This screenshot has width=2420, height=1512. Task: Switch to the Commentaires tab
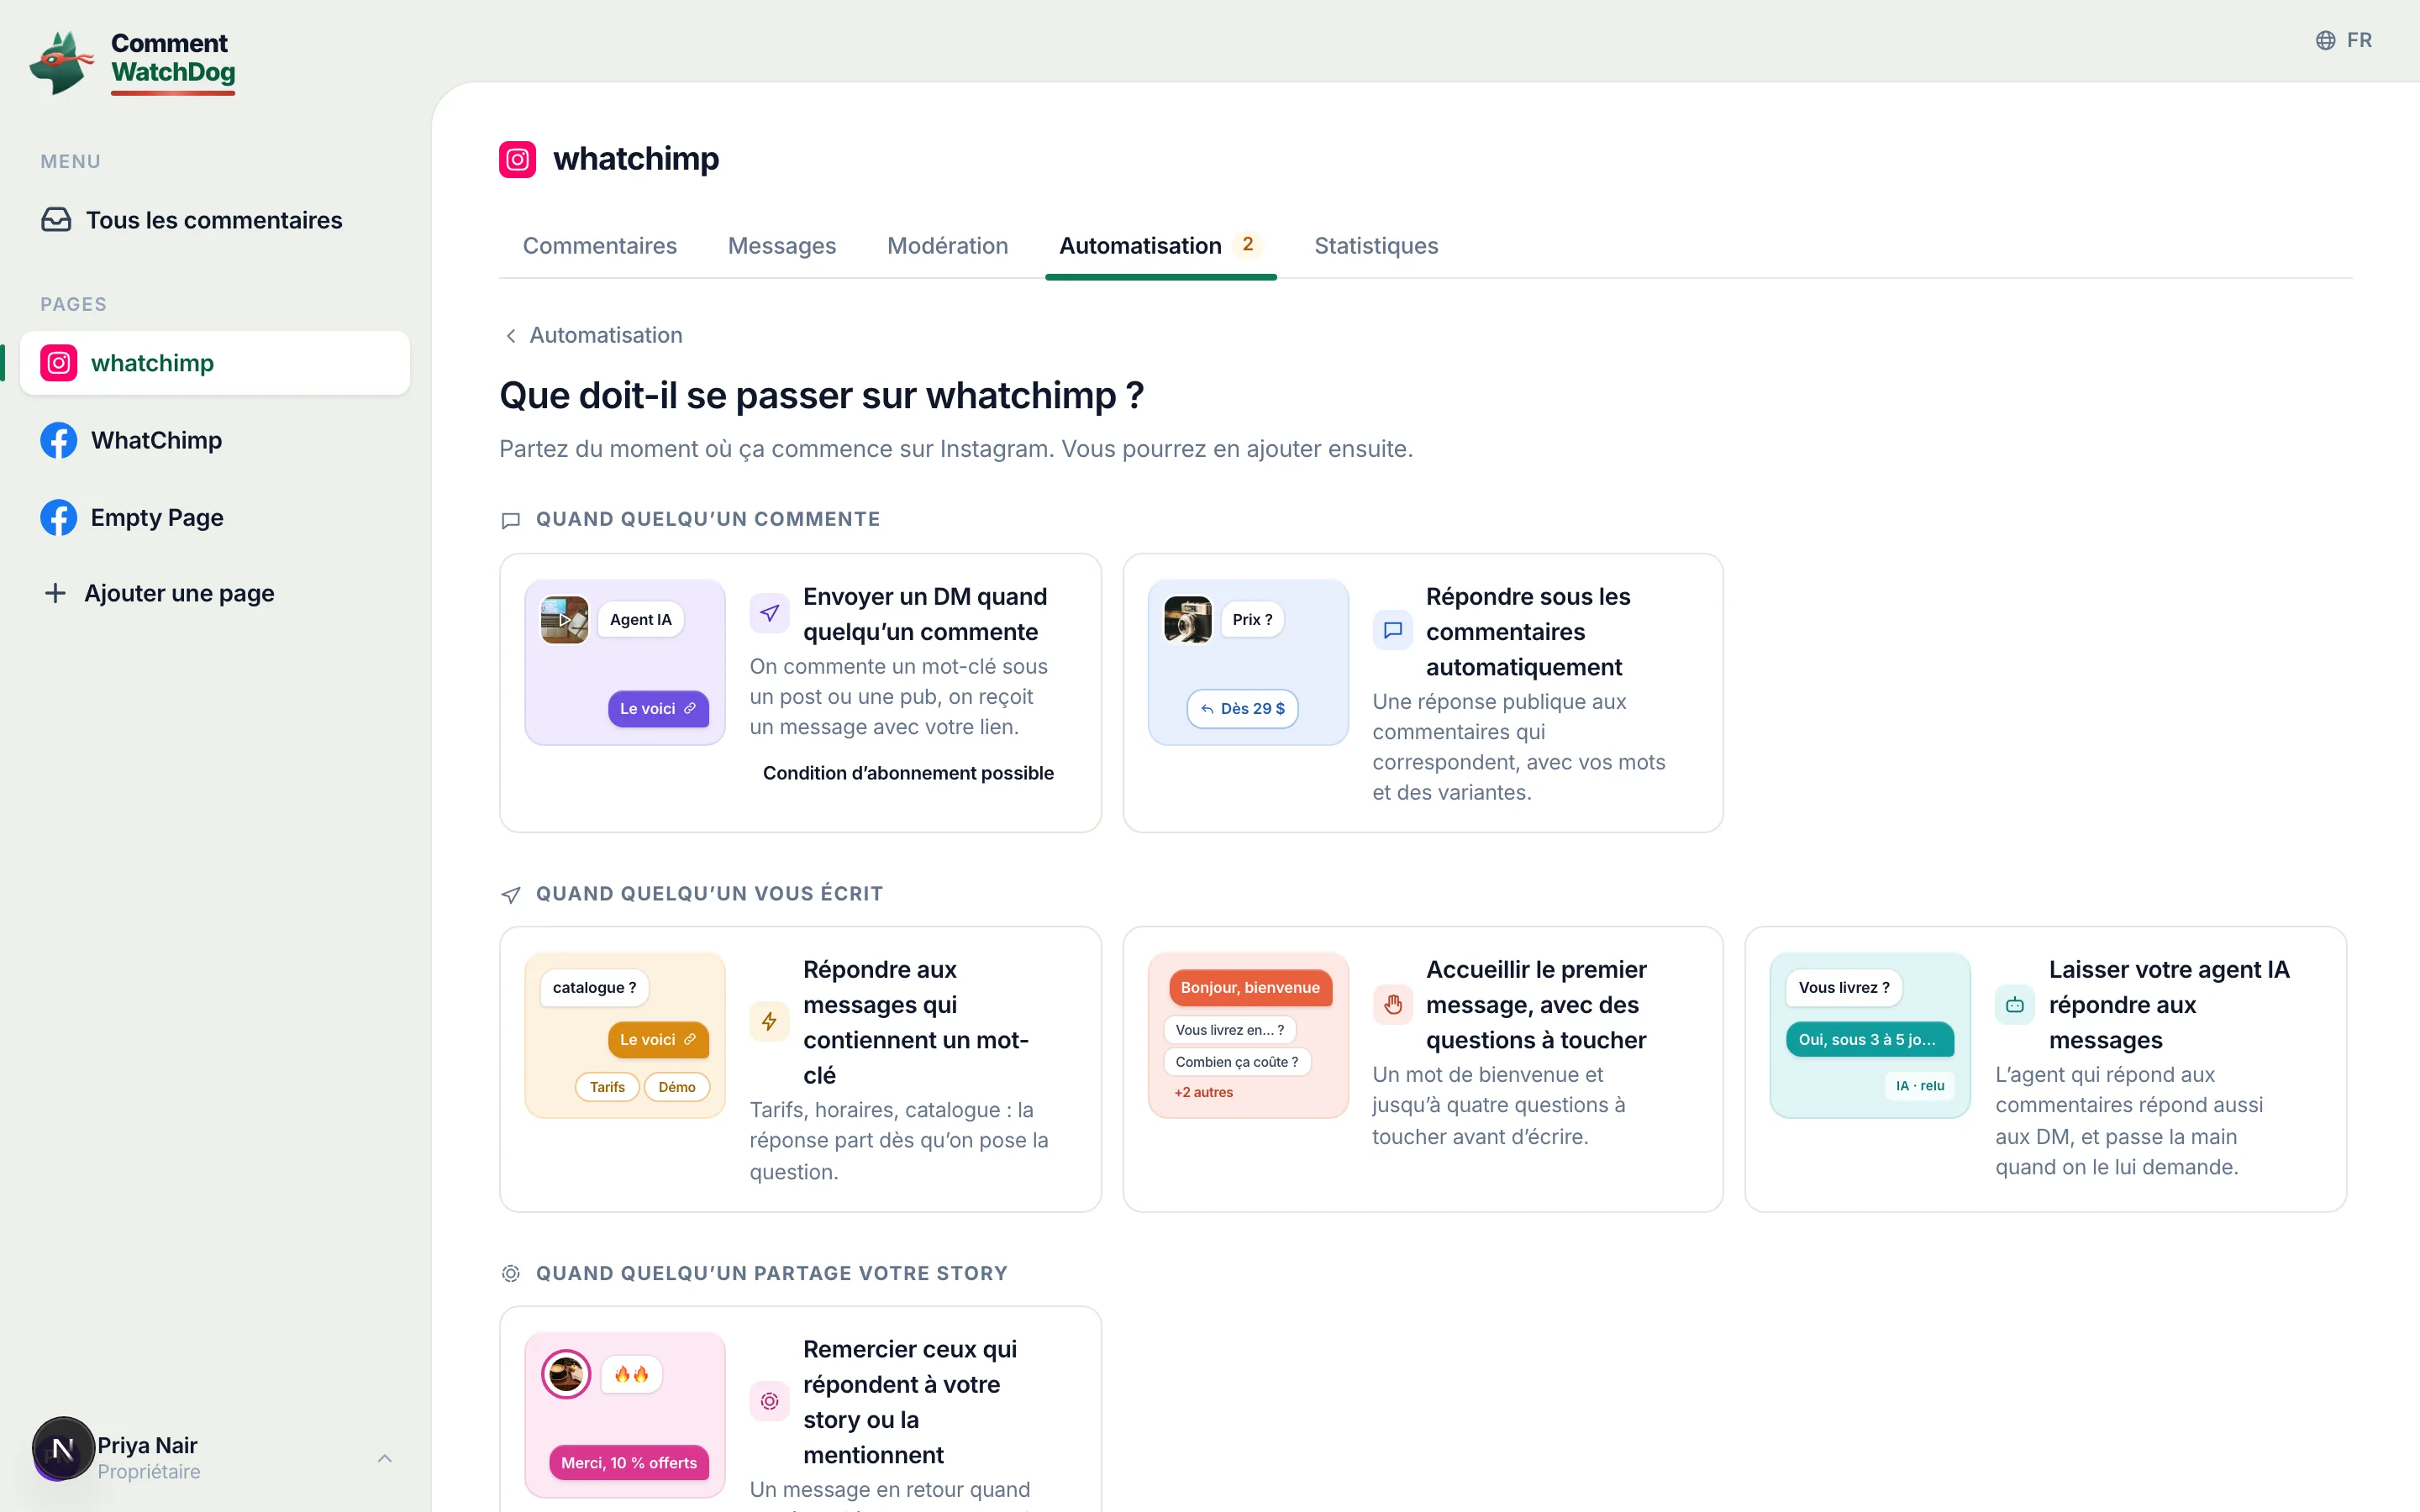pyautogui.click(x=599, y=246)
